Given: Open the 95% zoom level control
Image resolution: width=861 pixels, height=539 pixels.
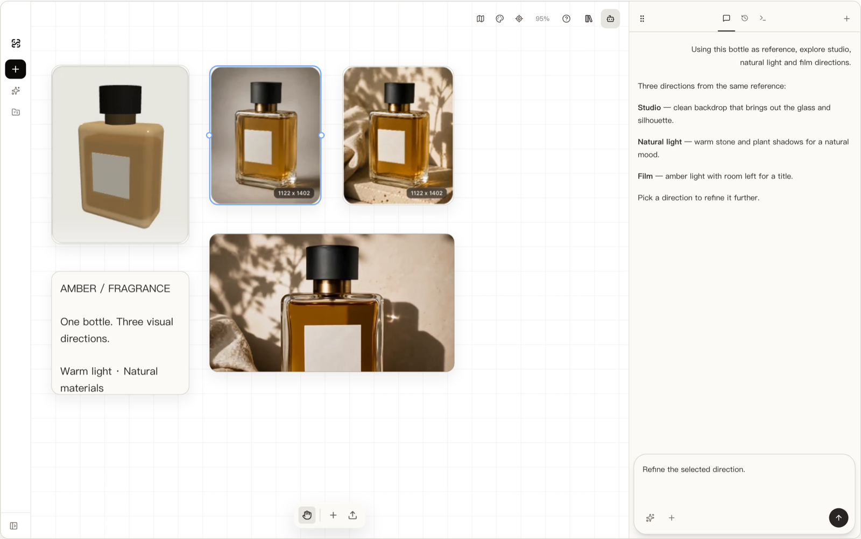Looking at the screenshot, I should (x=542, y=19).
